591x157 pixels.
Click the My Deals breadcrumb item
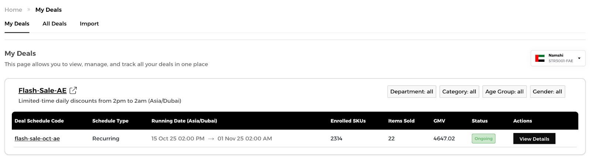coord(48,10)
